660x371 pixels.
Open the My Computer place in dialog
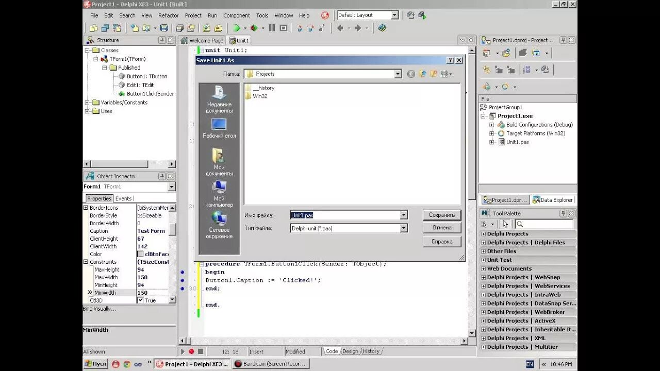pos(219,194)
